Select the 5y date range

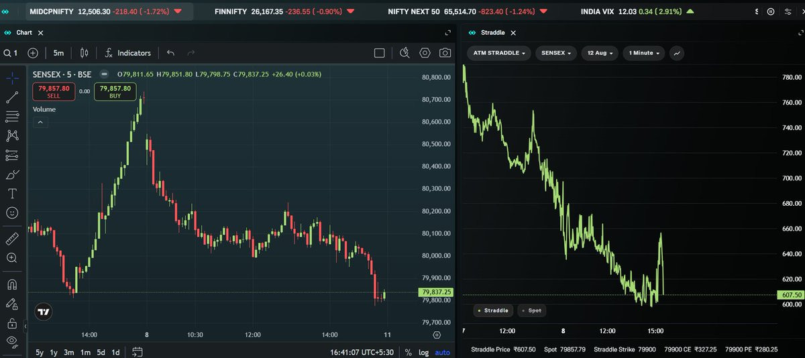40,352
